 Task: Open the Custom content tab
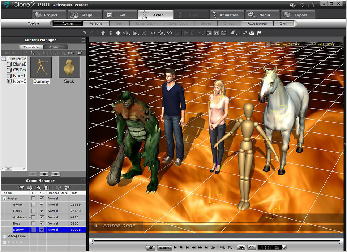pyautogui.click(x=55, y=47)
